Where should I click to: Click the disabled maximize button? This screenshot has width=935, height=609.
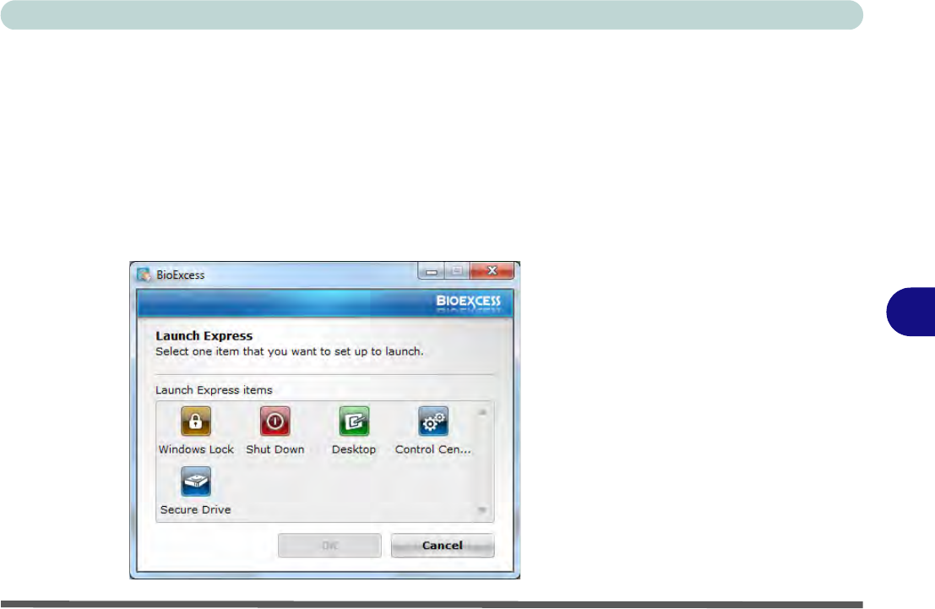coord(457,271)
